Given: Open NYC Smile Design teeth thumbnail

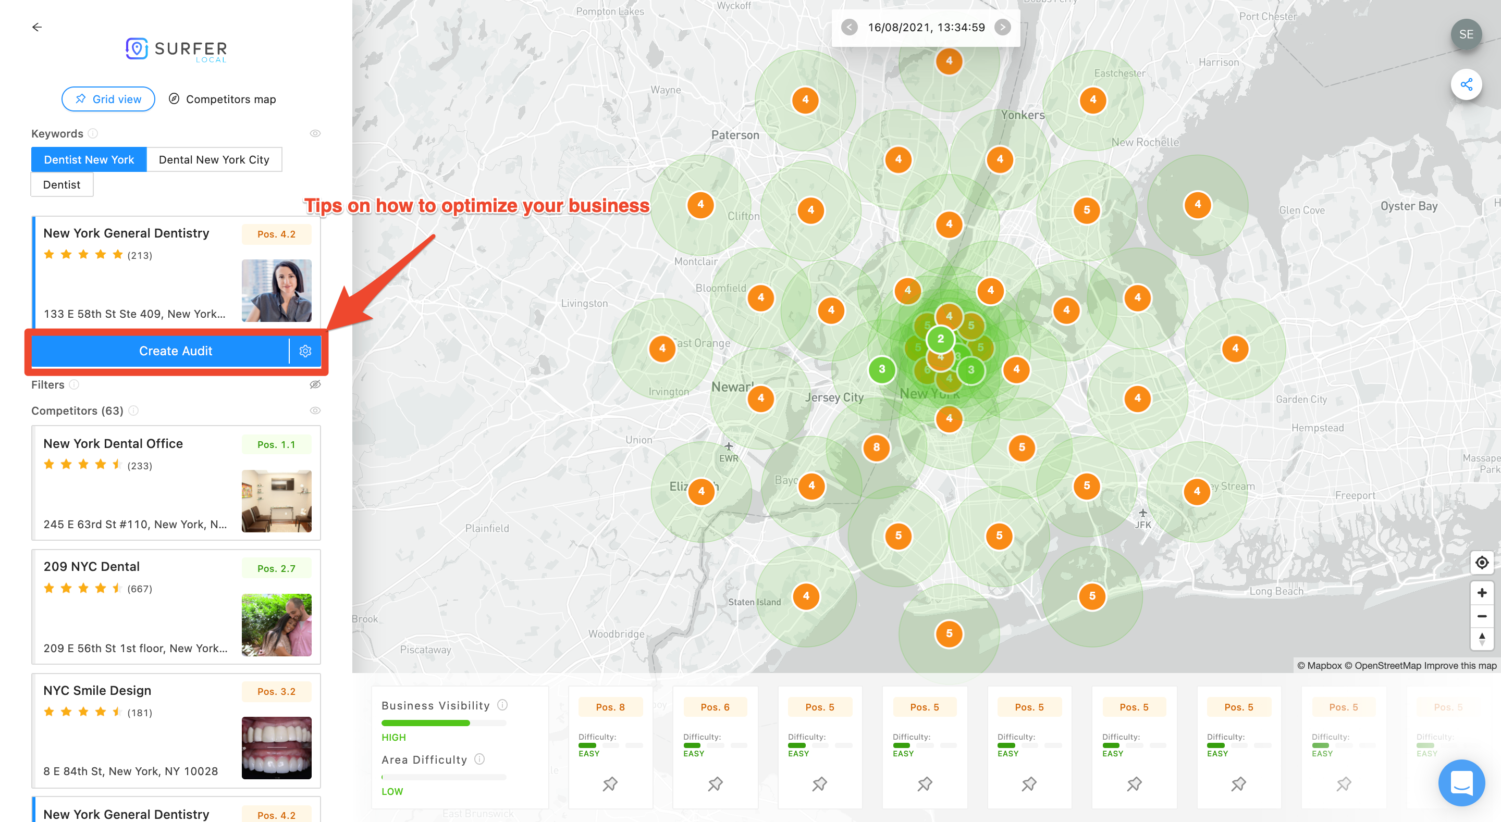Looking at the screenshot, I should click(x=276, y=748).
